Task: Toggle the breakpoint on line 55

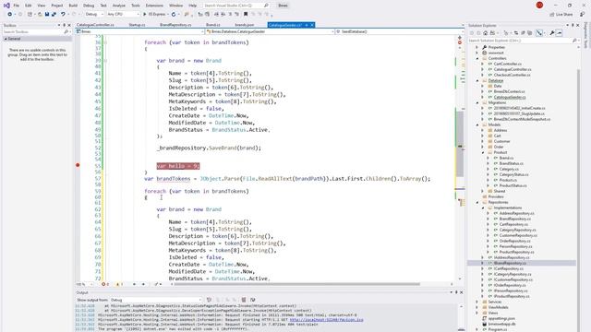Action: coord(78,165)
